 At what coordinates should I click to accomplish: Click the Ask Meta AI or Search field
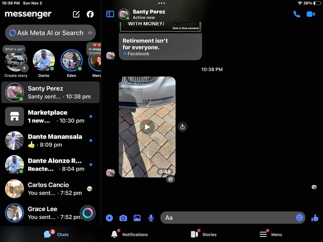point(50,33)
